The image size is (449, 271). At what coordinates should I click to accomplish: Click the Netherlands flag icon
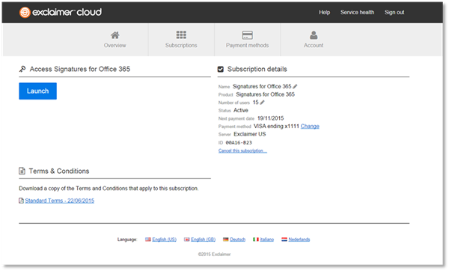(284, 240)
